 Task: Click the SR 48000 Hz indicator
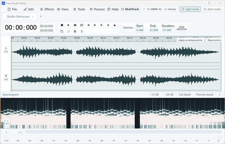[154, 9]
